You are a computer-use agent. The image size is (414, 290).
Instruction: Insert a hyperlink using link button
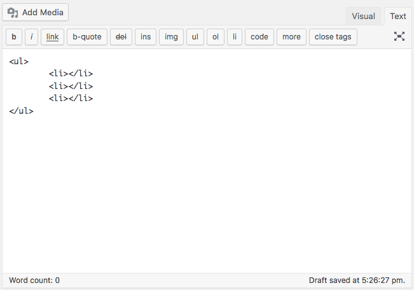52,37
